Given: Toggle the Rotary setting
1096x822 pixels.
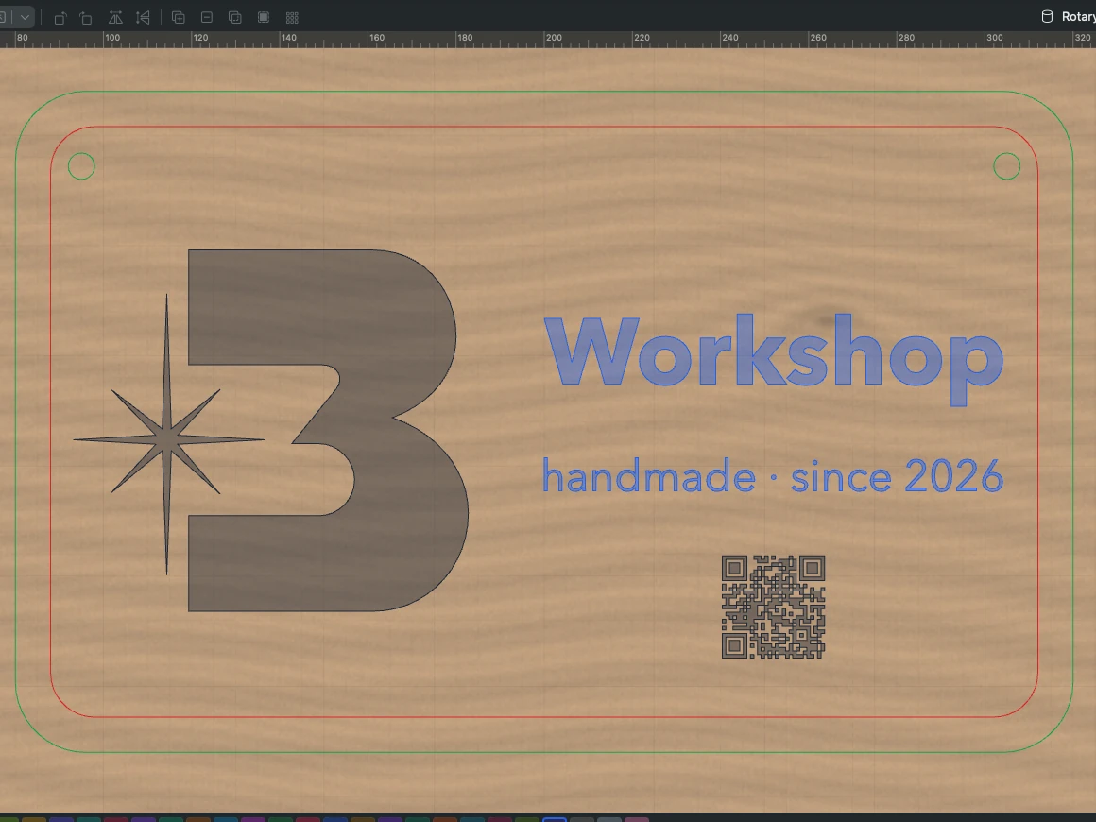Looking at the screenshot, I should (x=1068, y=17).
